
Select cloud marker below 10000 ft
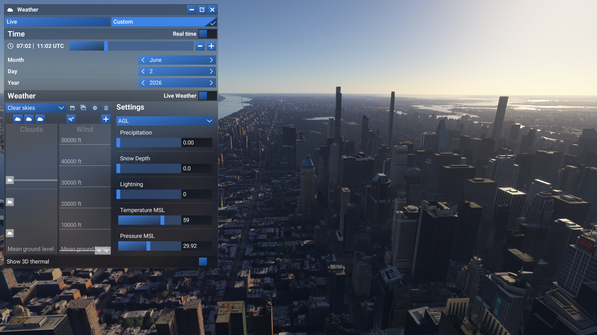10,233
